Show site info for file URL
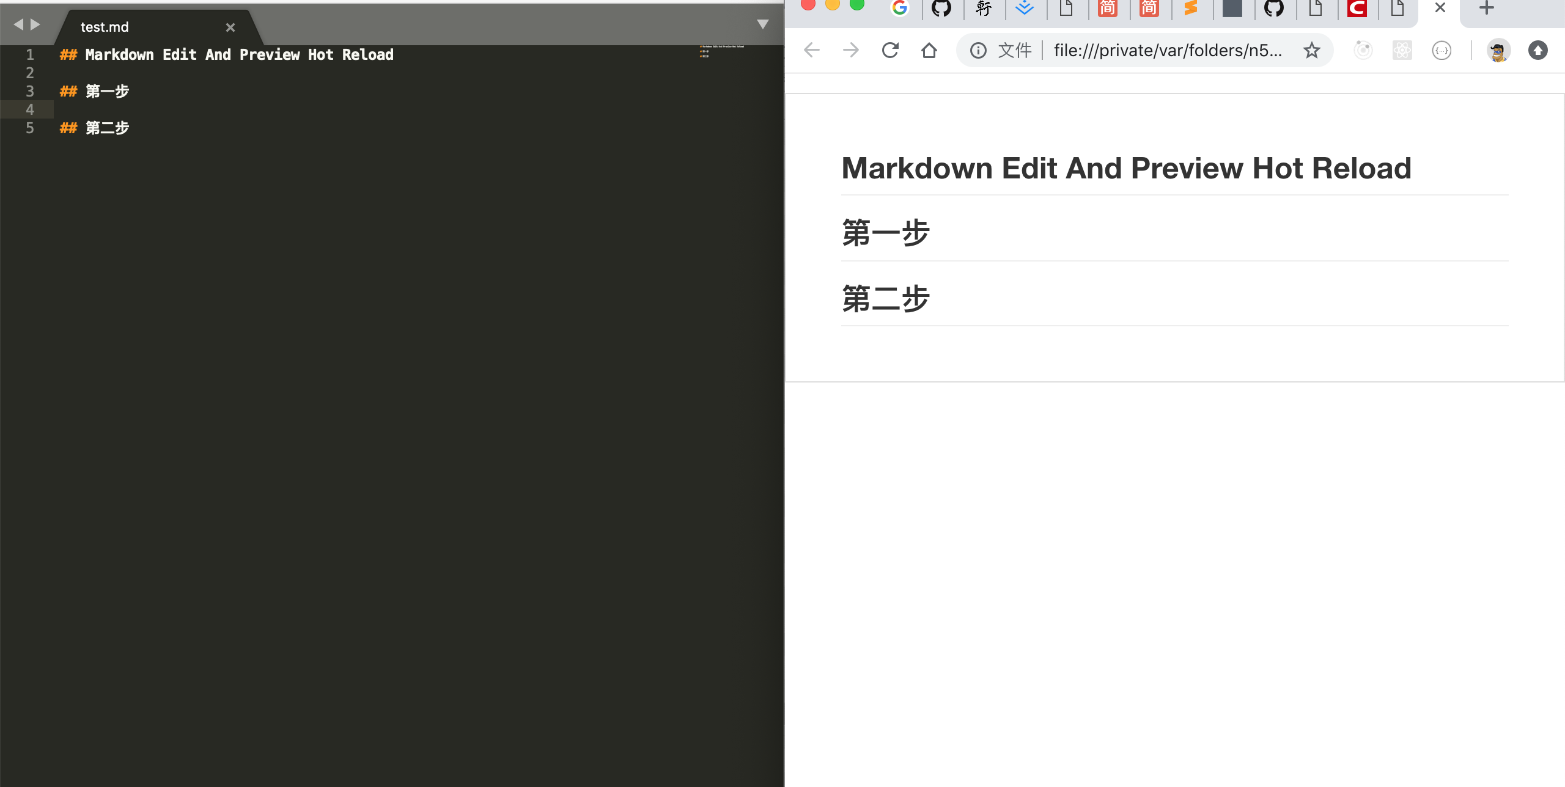Image resolution: width=1565 pixels, height=787 pixels. point(978,50)
